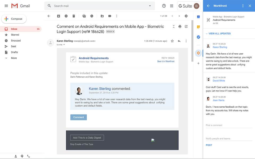Open search options dropdown arrow
This screenshot has width=255, height=159.
[x=150, y=6]
